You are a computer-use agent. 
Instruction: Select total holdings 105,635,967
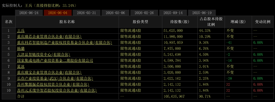(174, 96)
